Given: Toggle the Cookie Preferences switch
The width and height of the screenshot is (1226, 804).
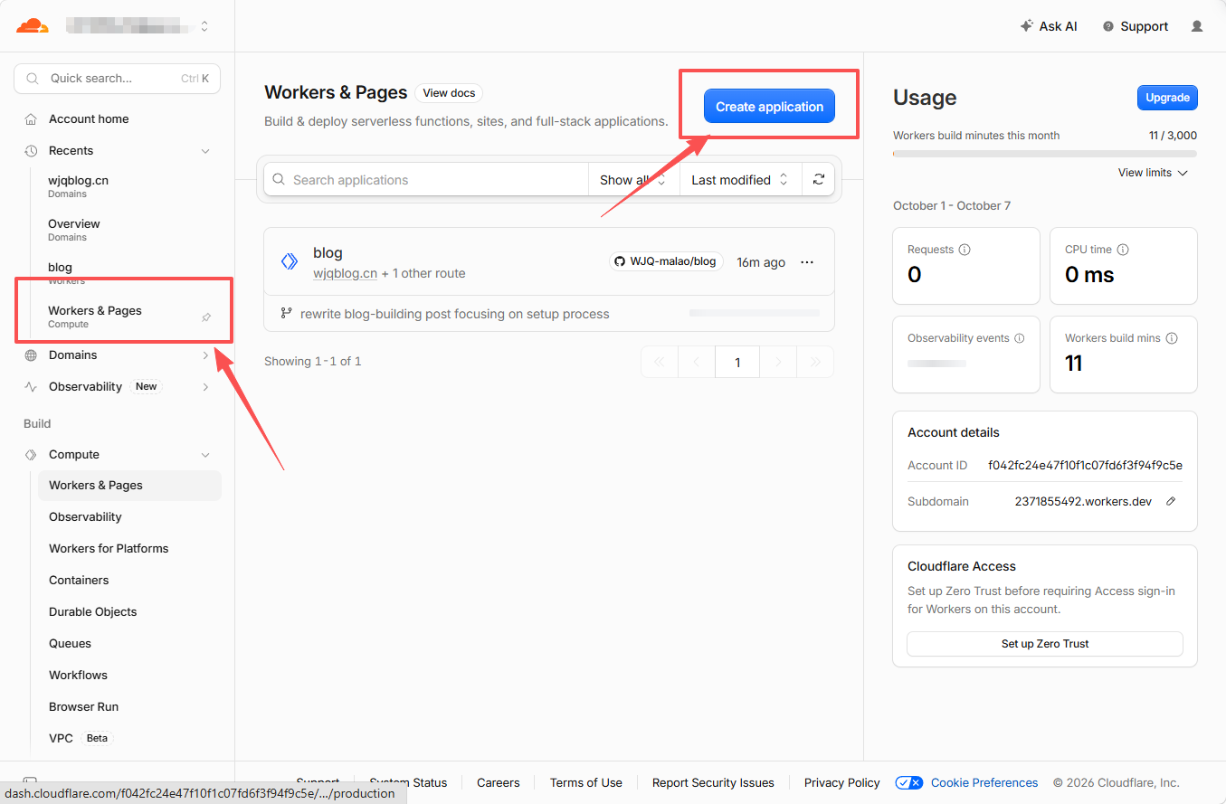Looking at the screenshot, I should pos(909,783).
